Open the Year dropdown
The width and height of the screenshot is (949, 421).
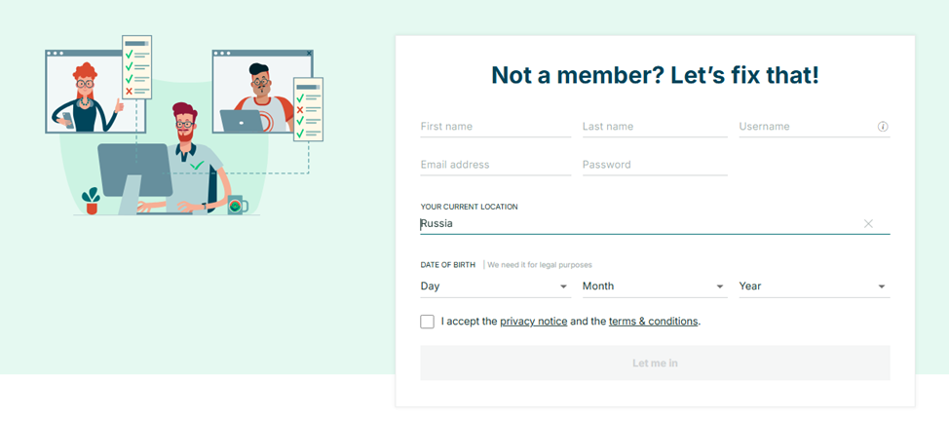click(x=814, y=286)
